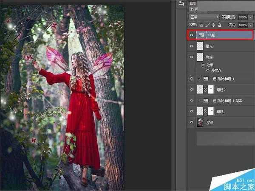Open the blend mode dropdown 正常

[x=204, y=17]
